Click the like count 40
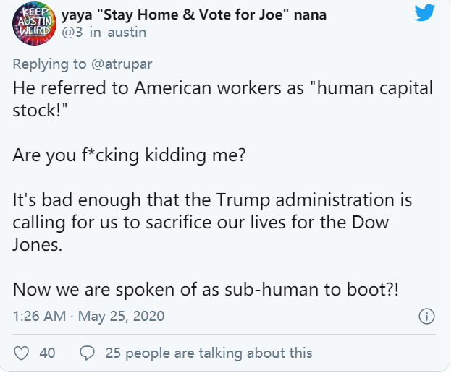This screenshot has height=378, width=467. [47, 353]
